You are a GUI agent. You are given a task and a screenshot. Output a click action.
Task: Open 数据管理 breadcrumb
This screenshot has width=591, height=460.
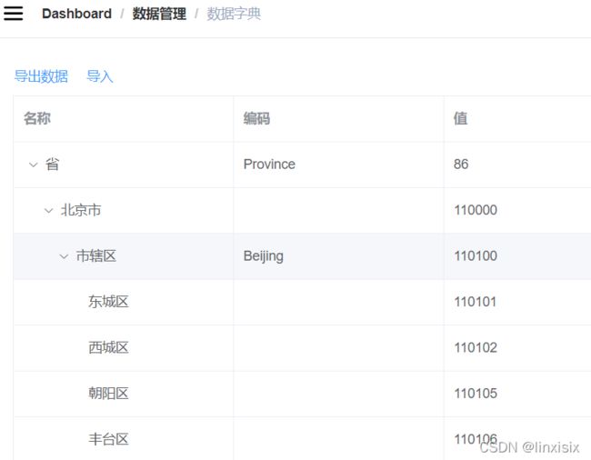(x=159, y=14)
